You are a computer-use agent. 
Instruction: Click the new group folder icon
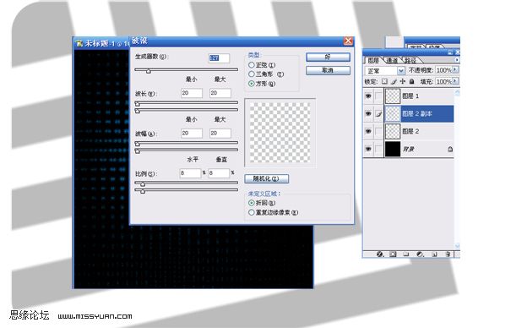(406, 254)
